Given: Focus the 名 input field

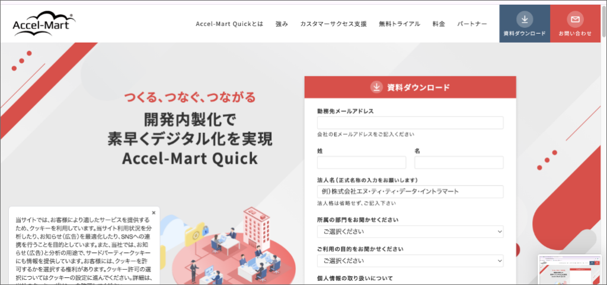Looking at the screenshot, I should pos(459,163).
